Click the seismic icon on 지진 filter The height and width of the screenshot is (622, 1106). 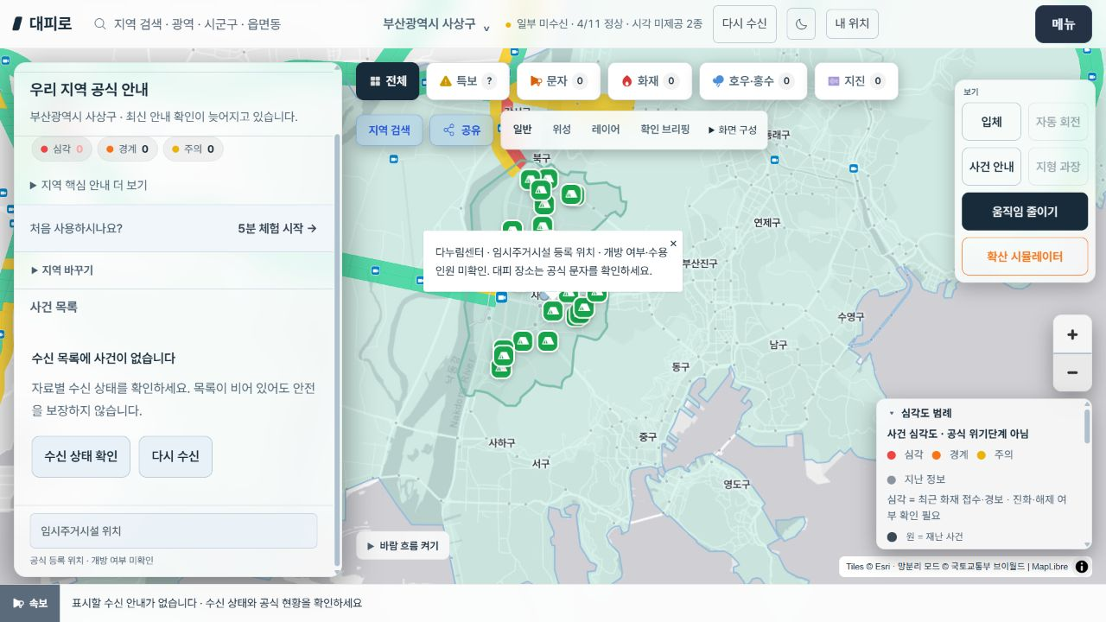click(833, 81)
